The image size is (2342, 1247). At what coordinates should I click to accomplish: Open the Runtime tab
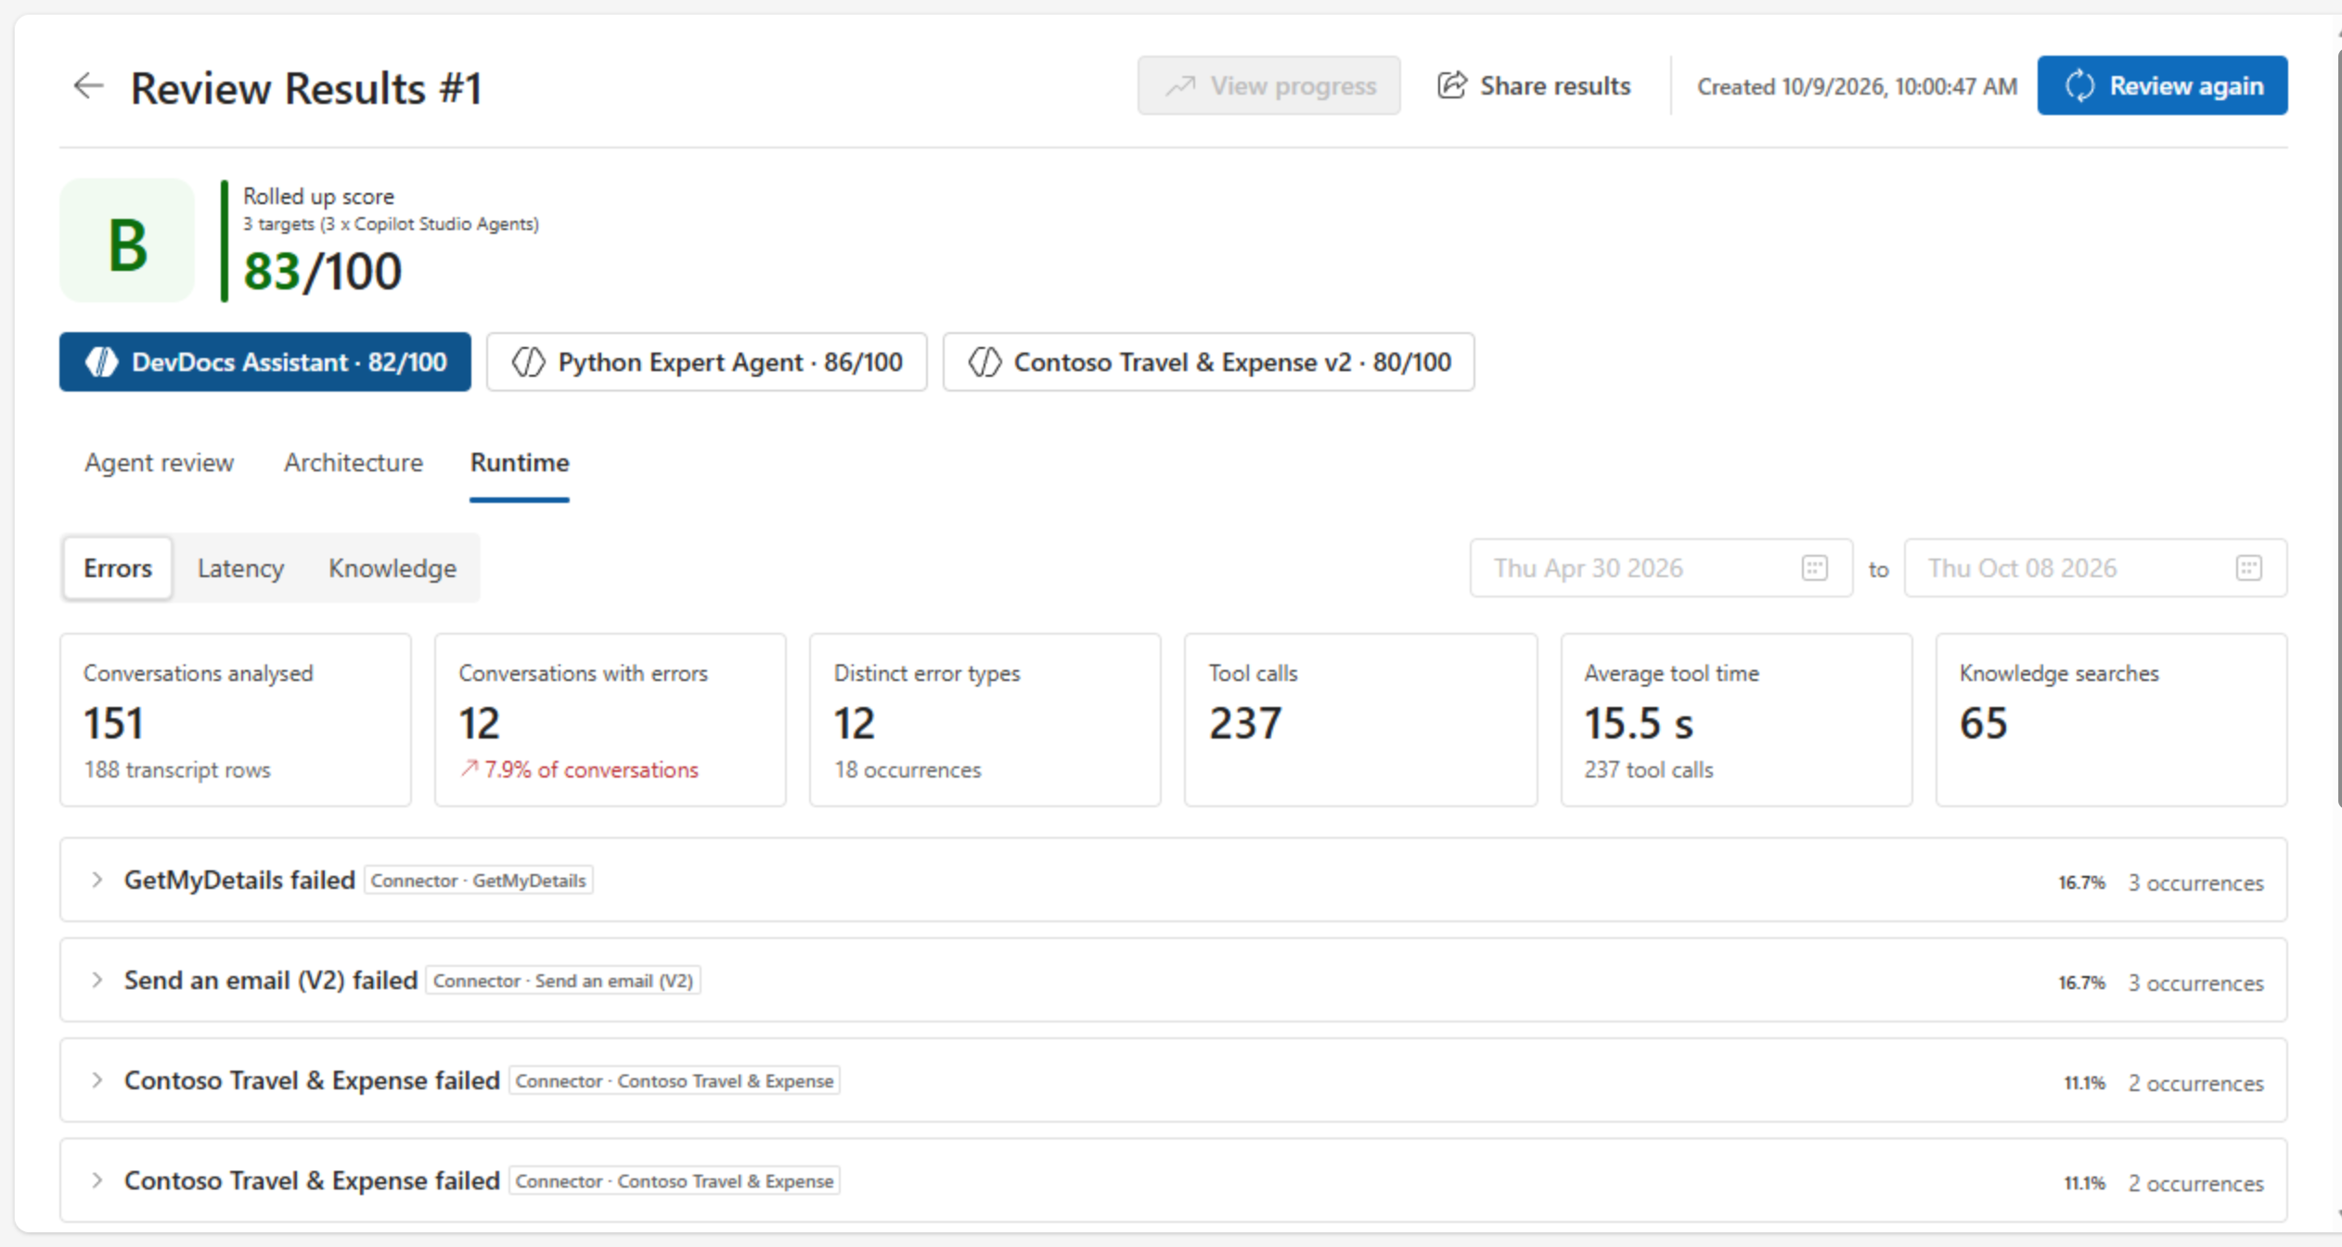(x=520, y=462)
